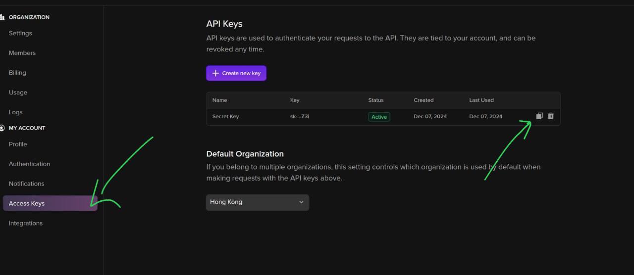Select the Access Keys sidebar item
Image resolution: width=634 pixels, height=275 pixels.
pyautogui.click(x=27, y=204)
